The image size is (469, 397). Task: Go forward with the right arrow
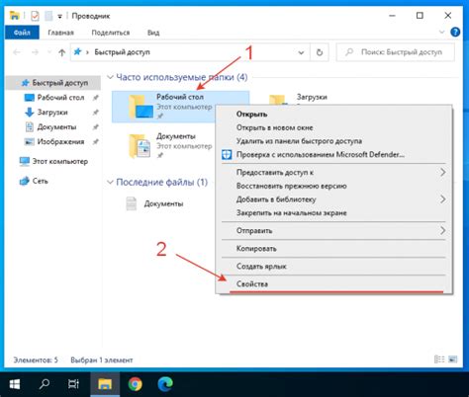click(35, 52)
